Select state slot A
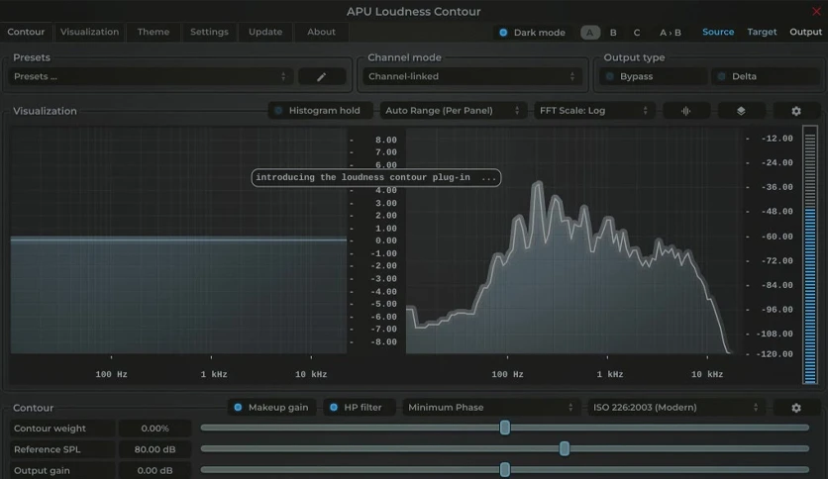828x479 pixels. pos(590,33)
